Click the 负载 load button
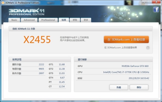This screenshot has height=102, width=162. pos(119,87)
